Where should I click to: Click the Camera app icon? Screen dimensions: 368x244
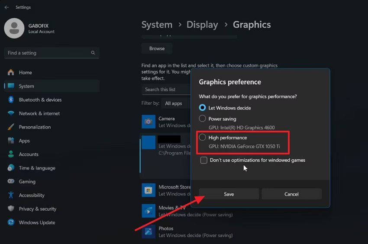(148, 122)
